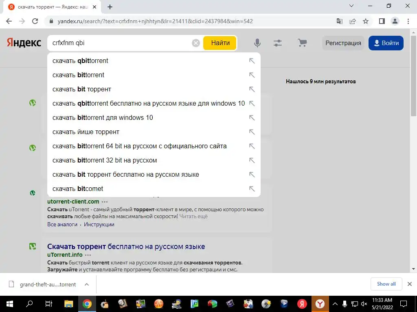This screenshot has width=417, height=312.
Task: Close the 'скачать торрент' browser tab
Action: click(94, 7)
